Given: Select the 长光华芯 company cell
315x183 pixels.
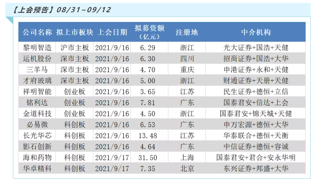Looking at the screenshot, I should click(37, 135).
